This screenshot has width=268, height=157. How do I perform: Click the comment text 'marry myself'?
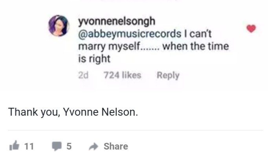click(x=109, y=46)
